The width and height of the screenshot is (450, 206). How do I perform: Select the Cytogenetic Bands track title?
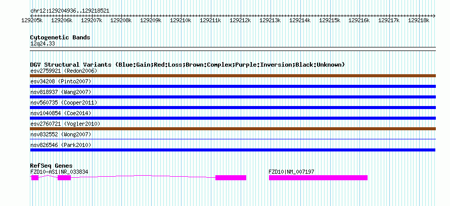click(60, 37)
